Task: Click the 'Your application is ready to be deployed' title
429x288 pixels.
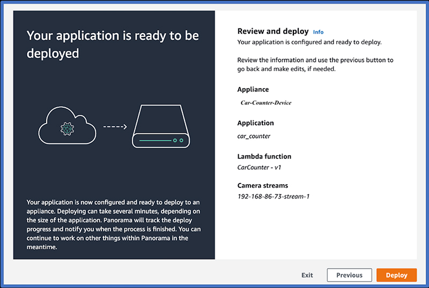Action: tap(113, 44)
